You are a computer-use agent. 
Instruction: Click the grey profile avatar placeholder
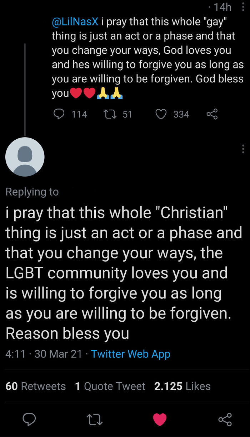point(25,157)
